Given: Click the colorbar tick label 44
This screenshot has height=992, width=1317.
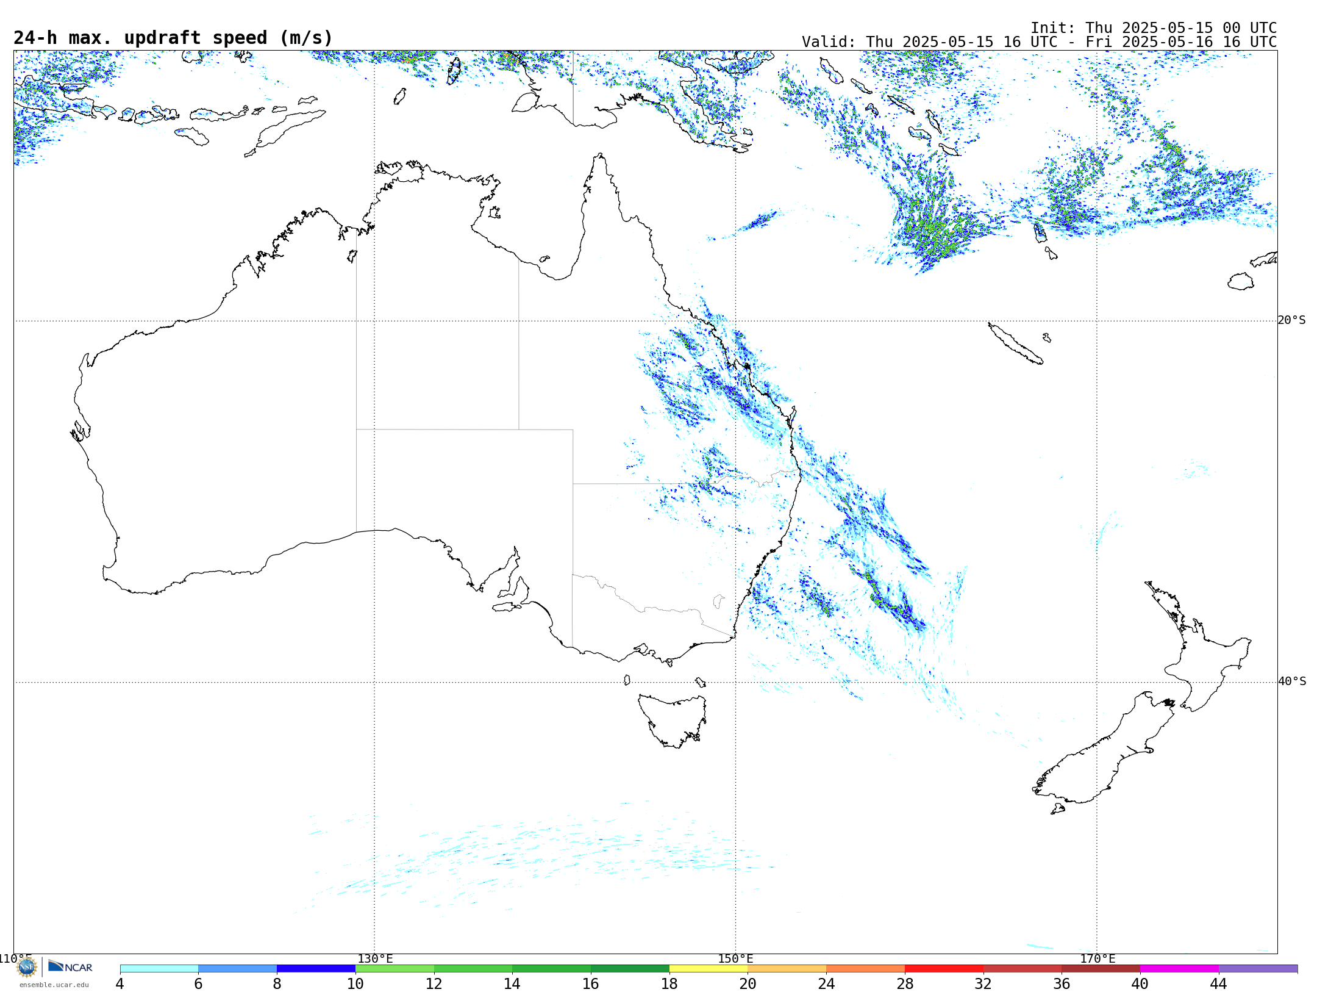Looking at the screenshot, I should tap(1219, 983).
